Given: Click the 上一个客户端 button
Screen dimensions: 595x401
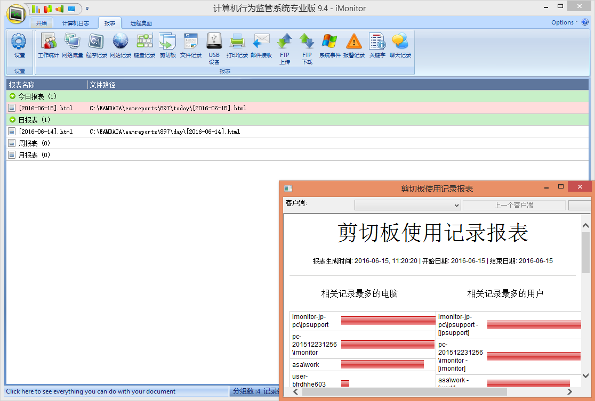Looking at the screenshot, I should [x=513, y=206].
